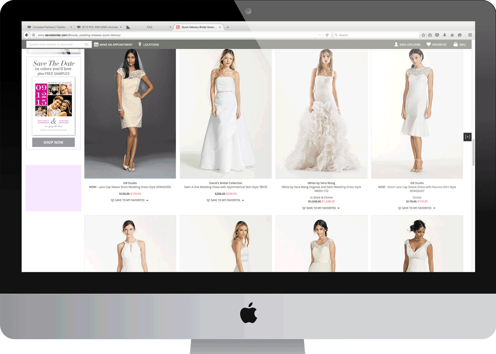496x354 pixels.
Task: Open the NEW! Lace Cap Sleeve Short Wedding Dress link
Action: (x=130, y=187)
